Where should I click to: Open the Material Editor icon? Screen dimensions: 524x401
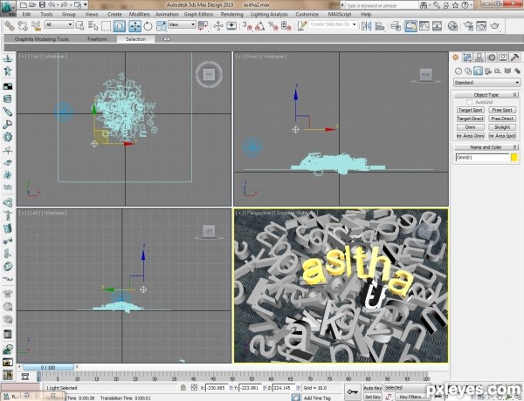click(452, 25)
